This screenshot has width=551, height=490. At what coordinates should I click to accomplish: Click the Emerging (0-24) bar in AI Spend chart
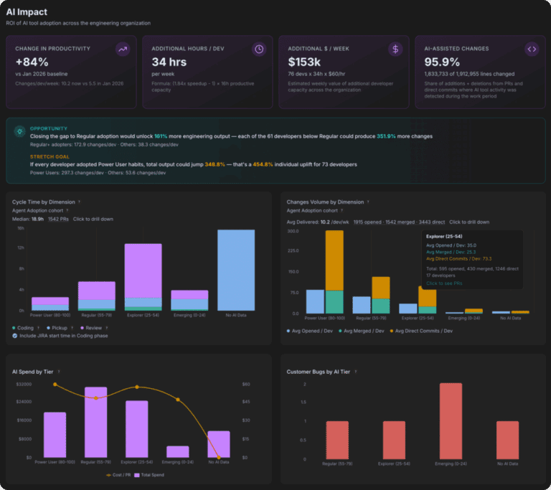[178, 452]
